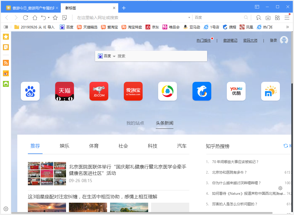Open the Downloads manager toolbar icon
294x215 pixels.
(x=268, y=18)
